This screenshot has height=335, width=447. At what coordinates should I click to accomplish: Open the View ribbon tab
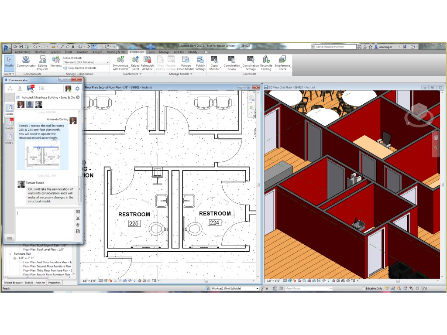(x=151, y=52)
